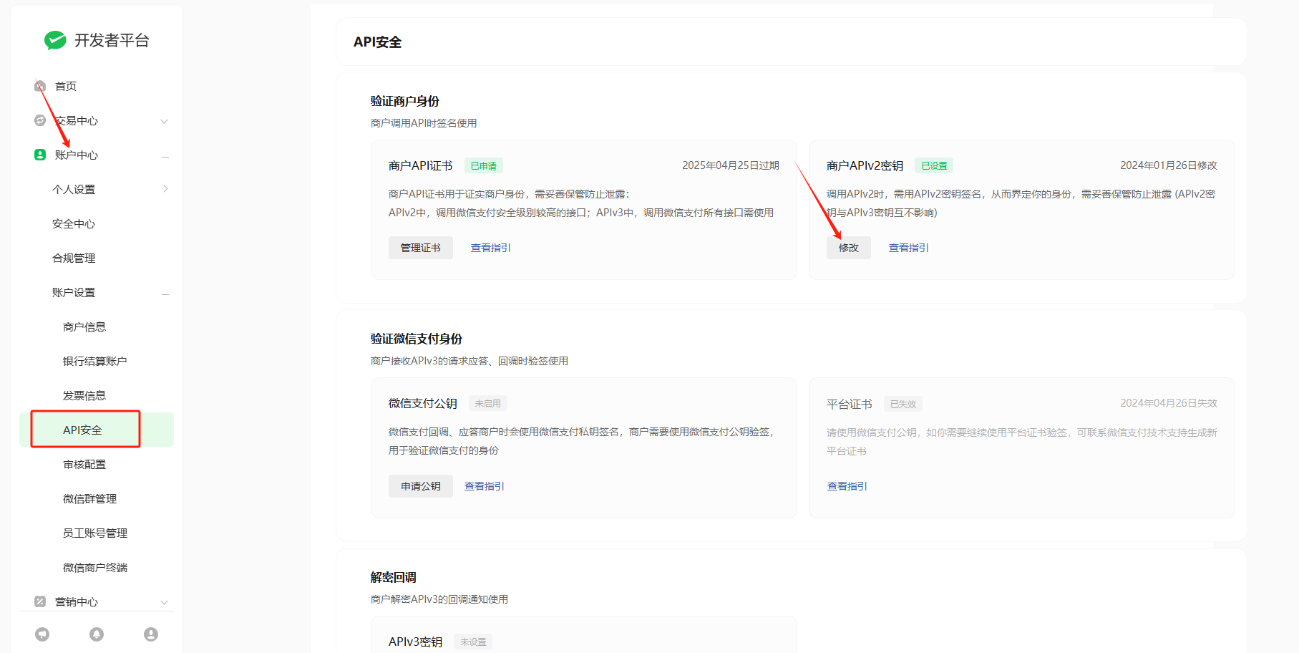Click the 交易中心 exchange arrows icon
The height and width of the screenshot is (653, 1299).
click(x=40, y=120)
